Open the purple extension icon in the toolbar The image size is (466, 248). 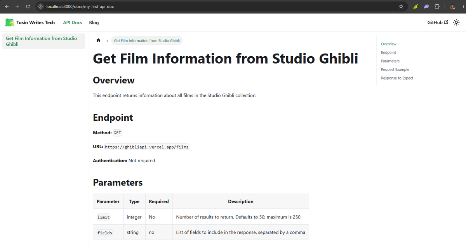(426, 7)
